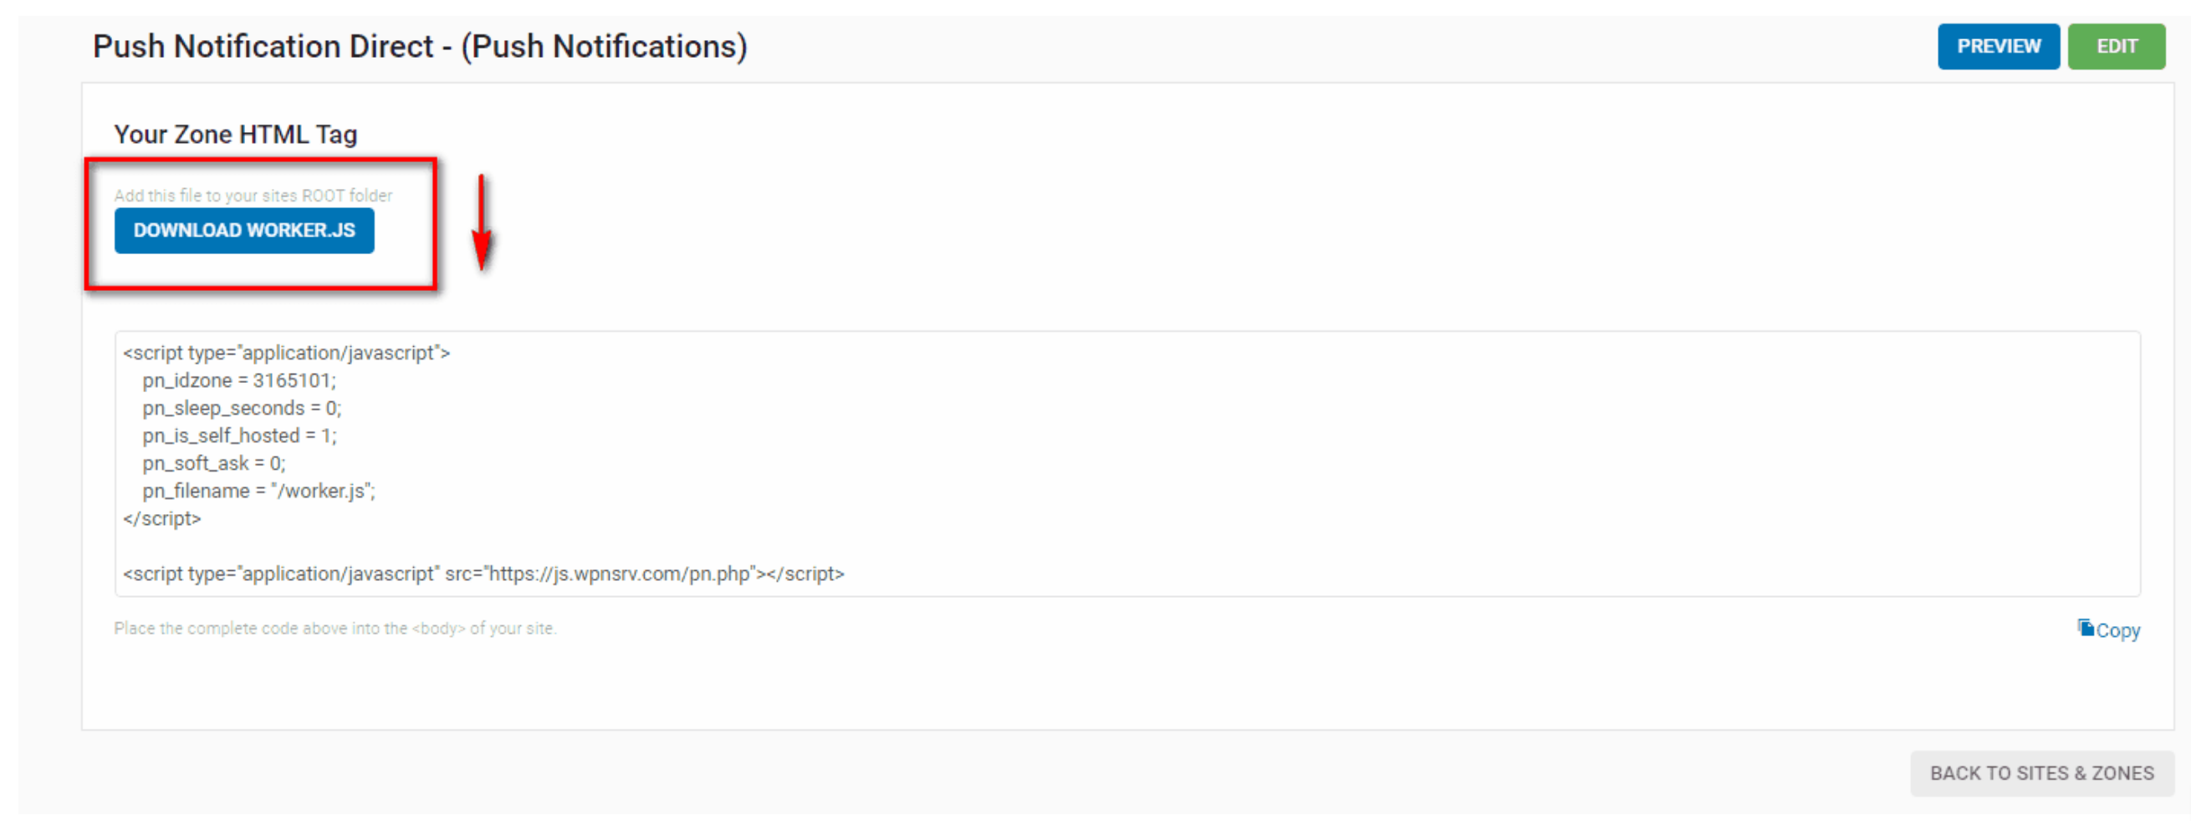Click the blue PREVIEW button

click(x=1998, y=47)
